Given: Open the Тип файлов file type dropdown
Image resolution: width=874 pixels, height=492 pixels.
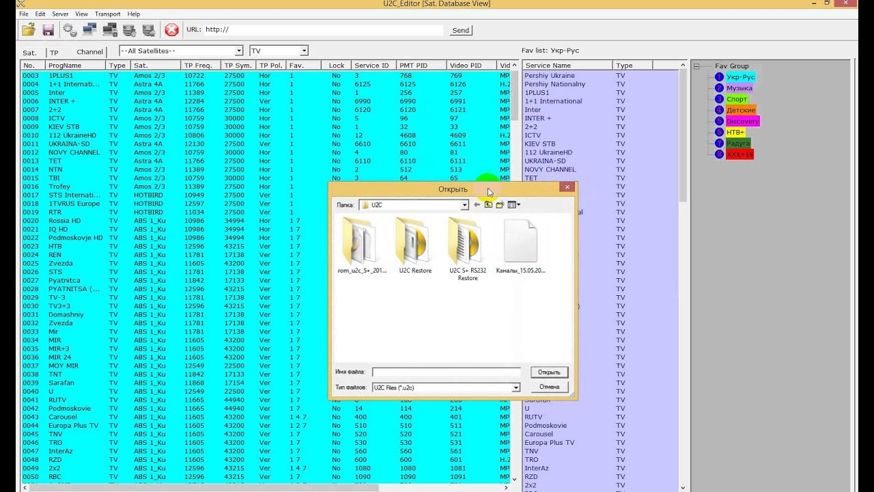Looking at the screenshot, I should 516,387.
